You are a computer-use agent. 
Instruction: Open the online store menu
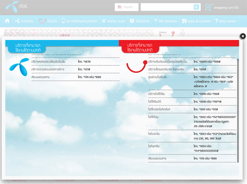[114, 21]
